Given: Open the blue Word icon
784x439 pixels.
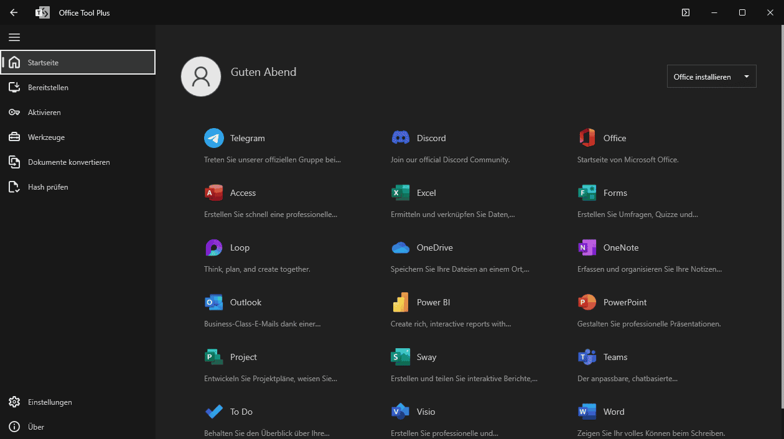Looking at the screenshot, I should click(587, 412).
